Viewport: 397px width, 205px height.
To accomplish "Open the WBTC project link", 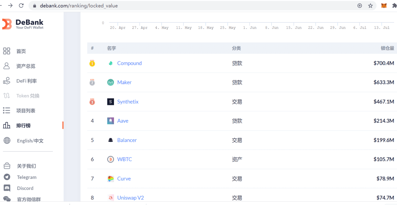I will pyautogui.click(x=125, y=159).
